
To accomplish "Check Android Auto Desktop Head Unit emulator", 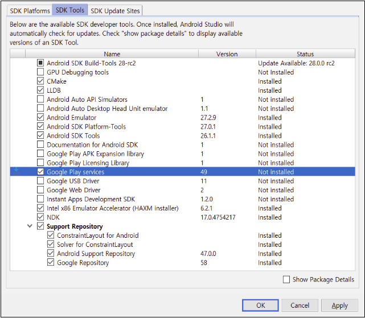I will (40, 108).
